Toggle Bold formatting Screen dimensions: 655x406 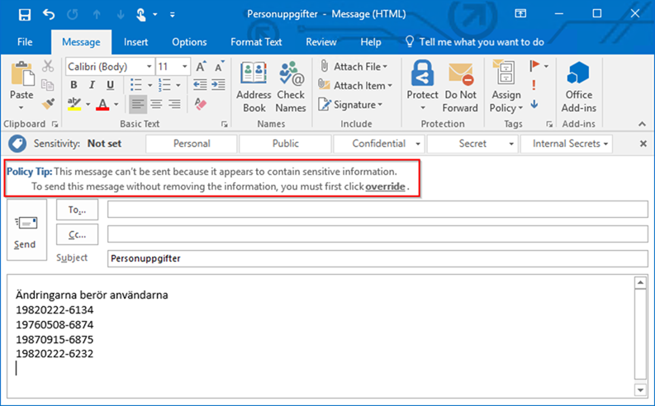(74, 85)
